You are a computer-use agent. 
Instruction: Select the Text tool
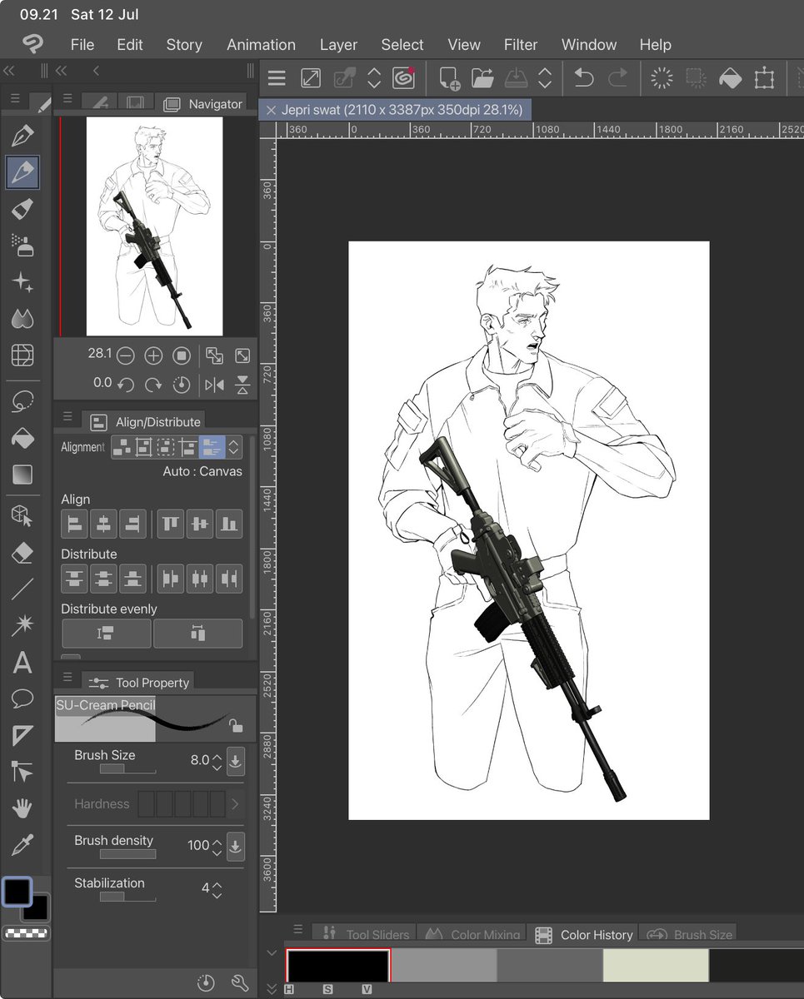pyautogui.click(x=22, y=664)
